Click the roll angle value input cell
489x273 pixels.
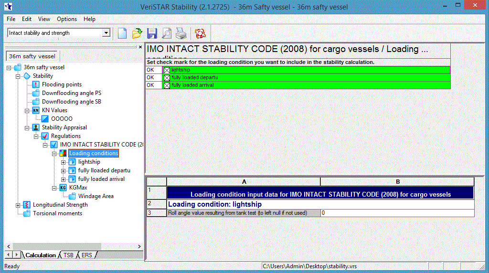click(397, 213)
